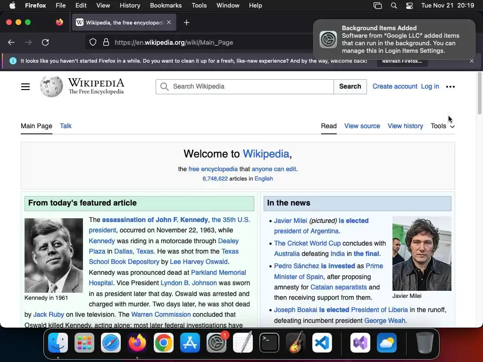Click the 6,748,622 articles count link
The image size is (483, 362).
(215, 179)
